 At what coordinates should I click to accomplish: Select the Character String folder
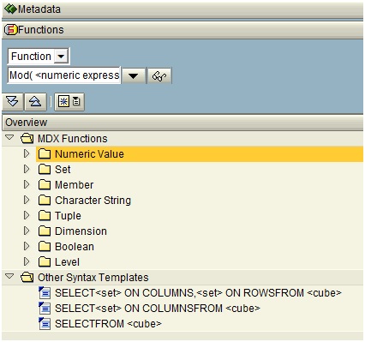coord(93,201)
